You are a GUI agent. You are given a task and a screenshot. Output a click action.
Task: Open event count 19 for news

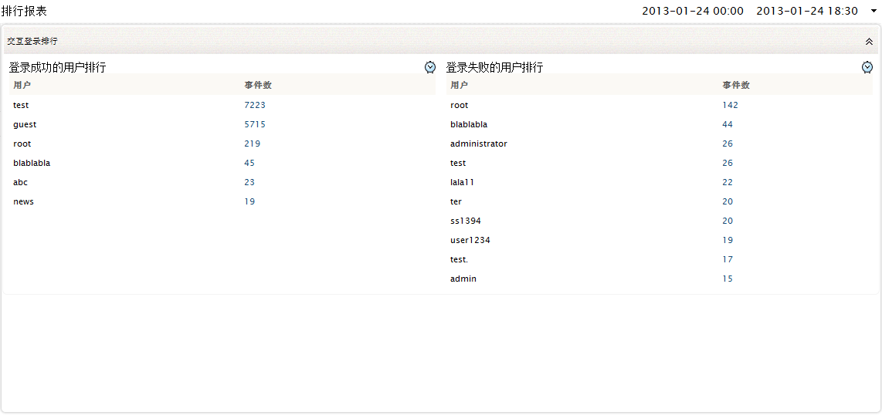pyautogui.click(x=249, y=201)
